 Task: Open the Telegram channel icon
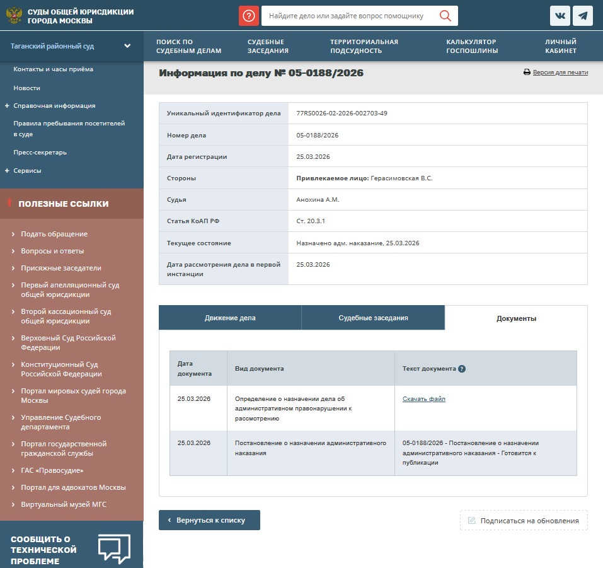[583, 16]
